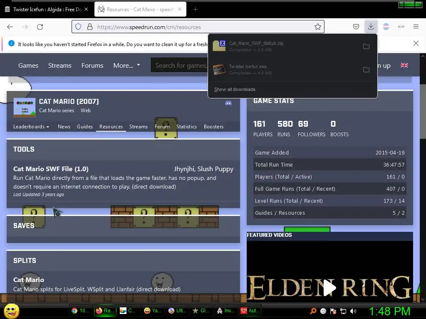This screenshot has width=426, height=319.
Task: Click the Web platform link
Action: click(86, 110)
